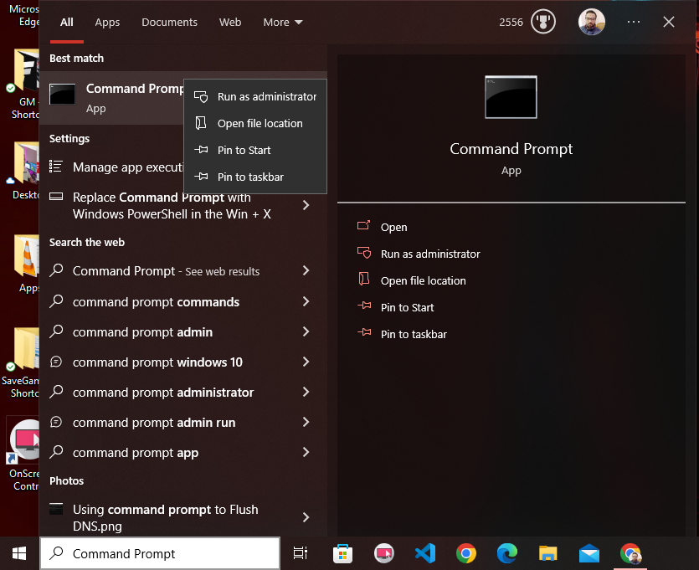Expand arrow for command prompt commands
Image resolution: width=699 pixels, height=570 pixels.
click(306, 301)
